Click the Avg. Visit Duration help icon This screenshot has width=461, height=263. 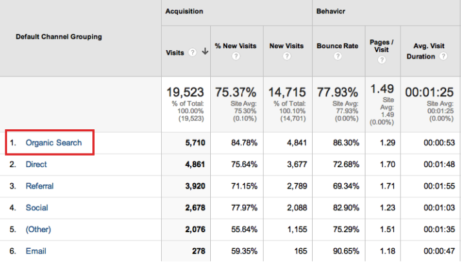(x=444, y=56)
